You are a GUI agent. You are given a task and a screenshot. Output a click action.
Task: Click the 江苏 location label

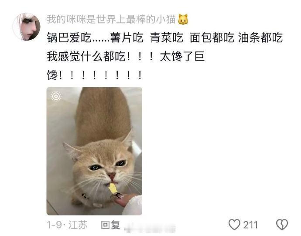click(78, 225)
